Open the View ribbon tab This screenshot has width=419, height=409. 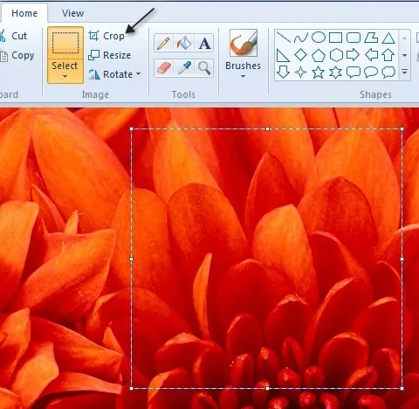(x=72, y=13)
